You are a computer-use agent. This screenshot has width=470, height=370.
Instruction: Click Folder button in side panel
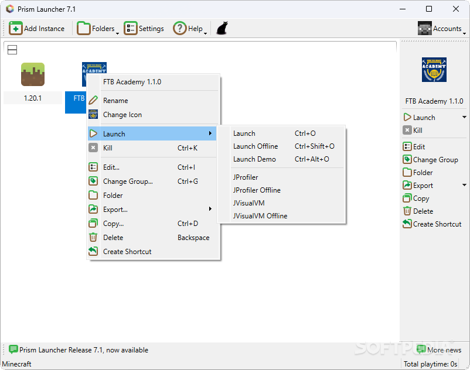click(418, 173)
